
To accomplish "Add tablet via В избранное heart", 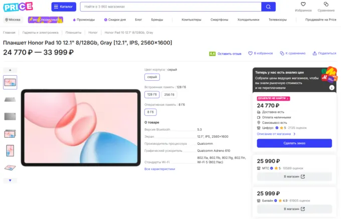I will [x=250, y=53].
